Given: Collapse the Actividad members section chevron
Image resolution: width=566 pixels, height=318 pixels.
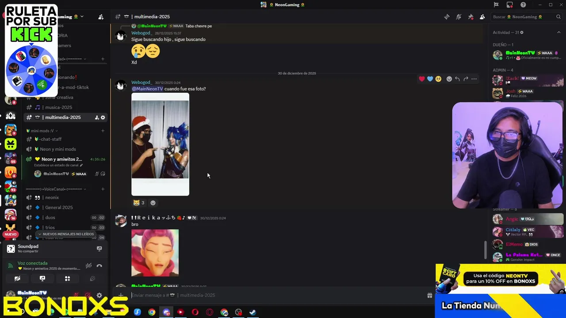Looking at the screenshot, I should pyautogui.click(x=559, y=32).
